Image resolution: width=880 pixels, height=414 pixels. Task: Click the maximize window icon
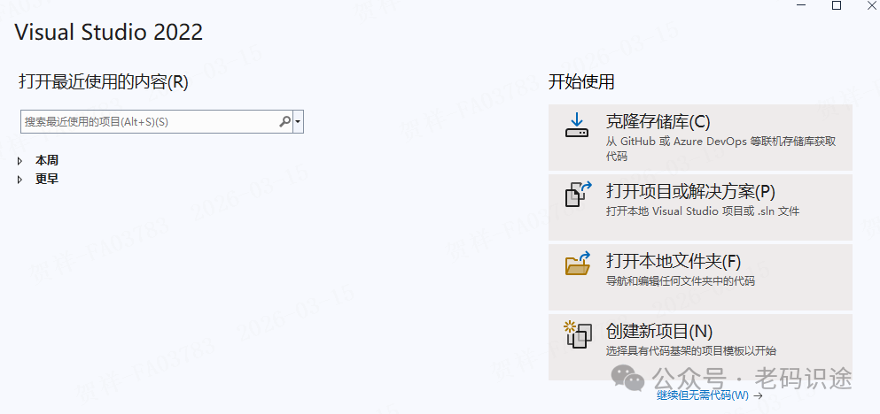pos(837,5)
